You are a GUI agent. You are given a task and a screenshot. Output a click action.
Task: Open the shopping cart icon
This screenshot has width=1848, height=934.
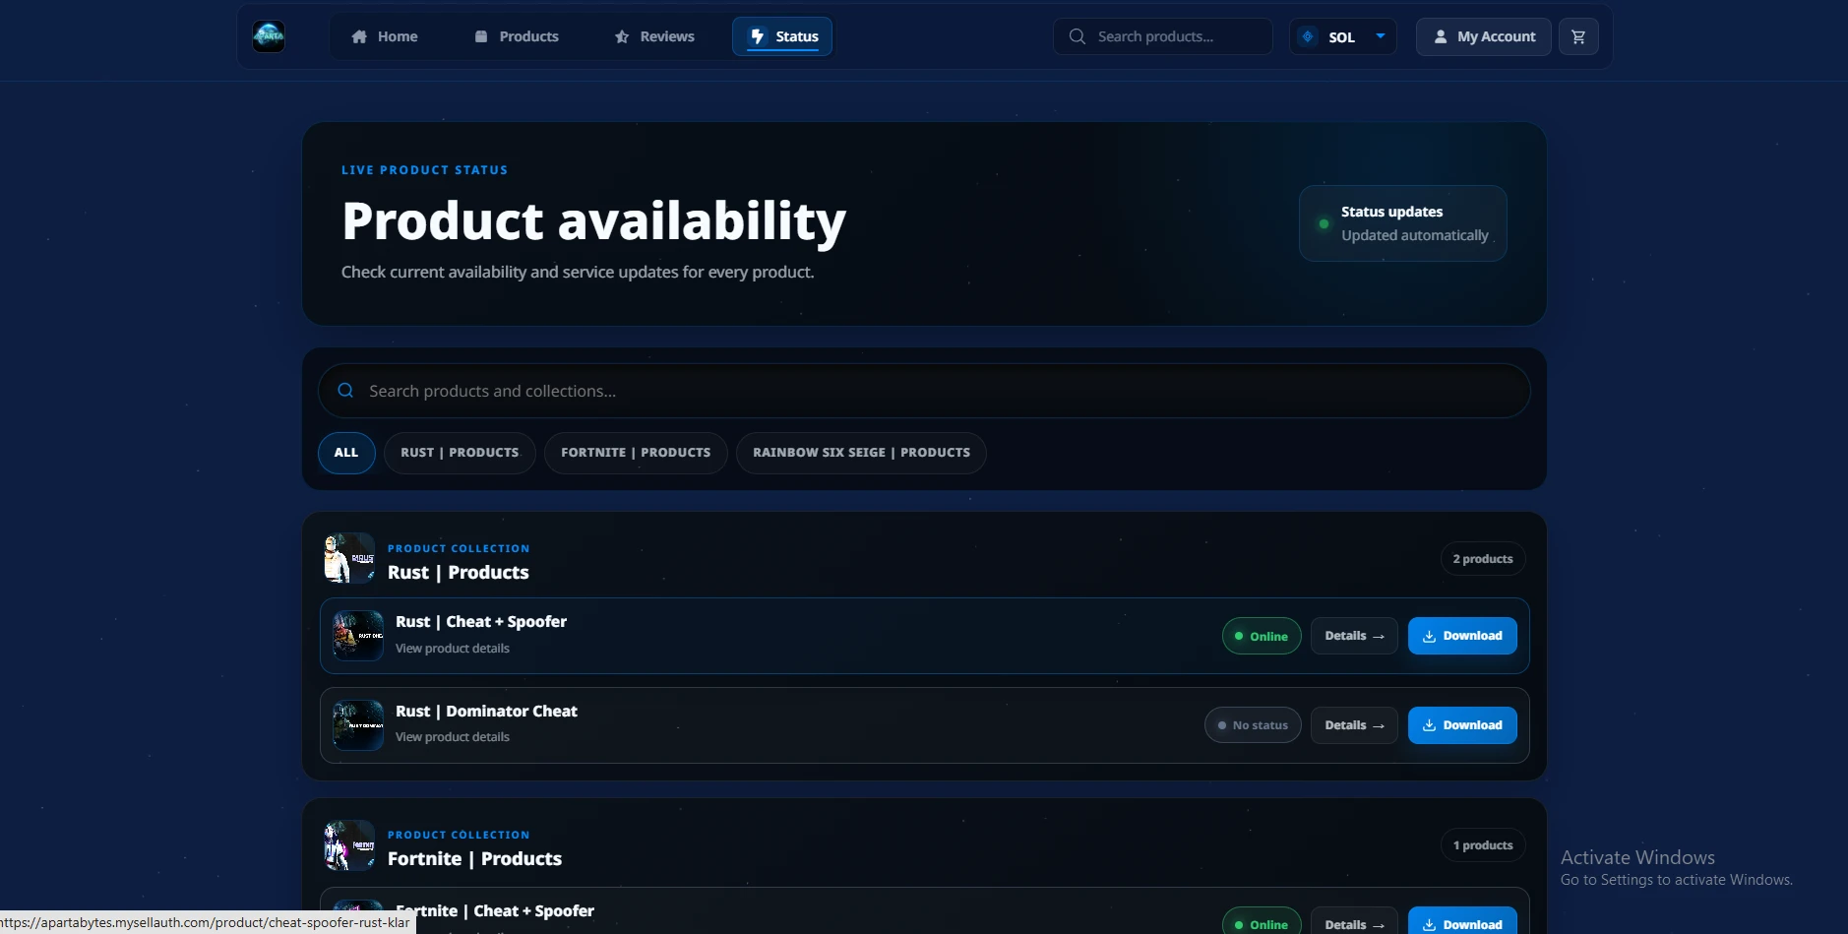1578,36
